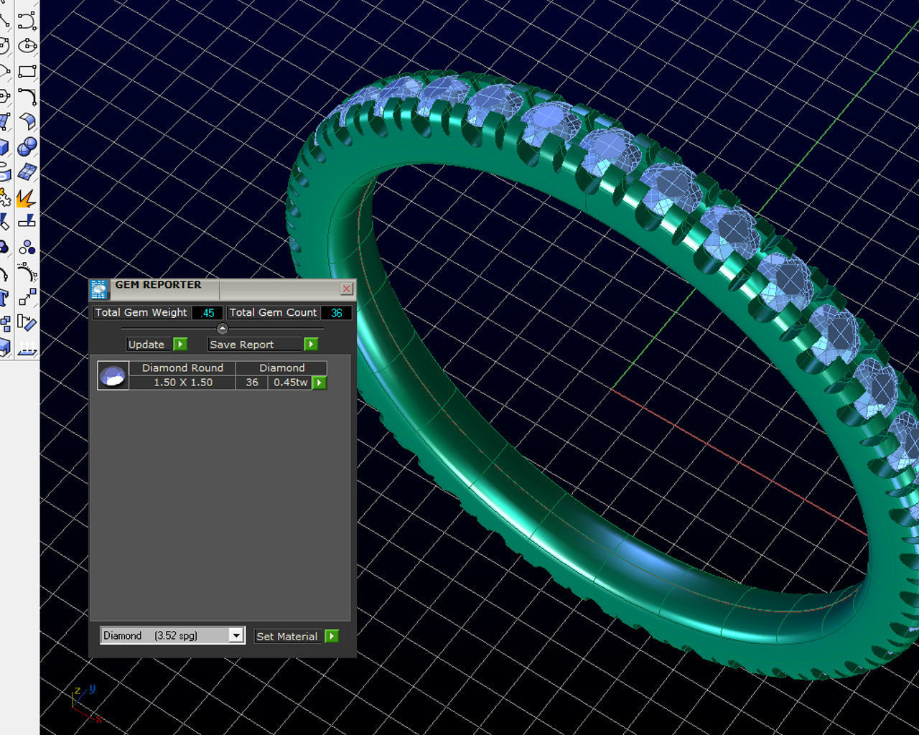Viewport: 919px width, 735px height.
Task: Click the green arrow beside Save Report
Action: click(x=311, y=345)
